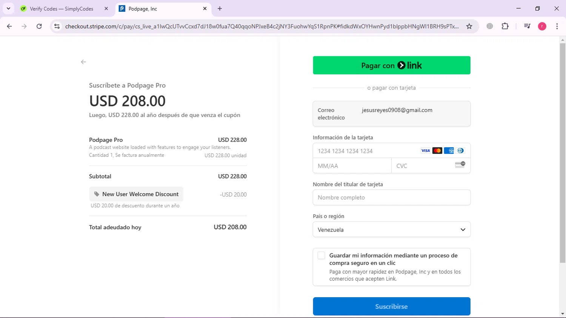566x318 pixels.
Task: Click the New User Welcome Discount coupon badge
Action: [x=136, y=194]
